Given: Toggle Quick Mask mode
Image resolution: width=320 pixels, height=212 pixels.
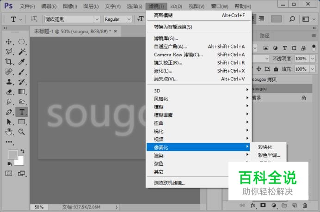Looking at the screenshot, I should pyautogui.click(x=9, y=173).
